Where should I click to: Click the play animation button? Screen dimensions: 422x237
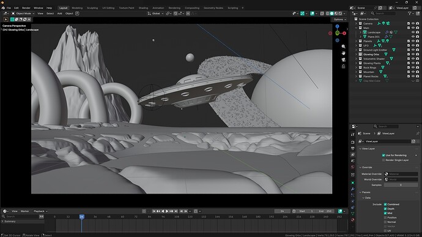[x=167, y=211]
